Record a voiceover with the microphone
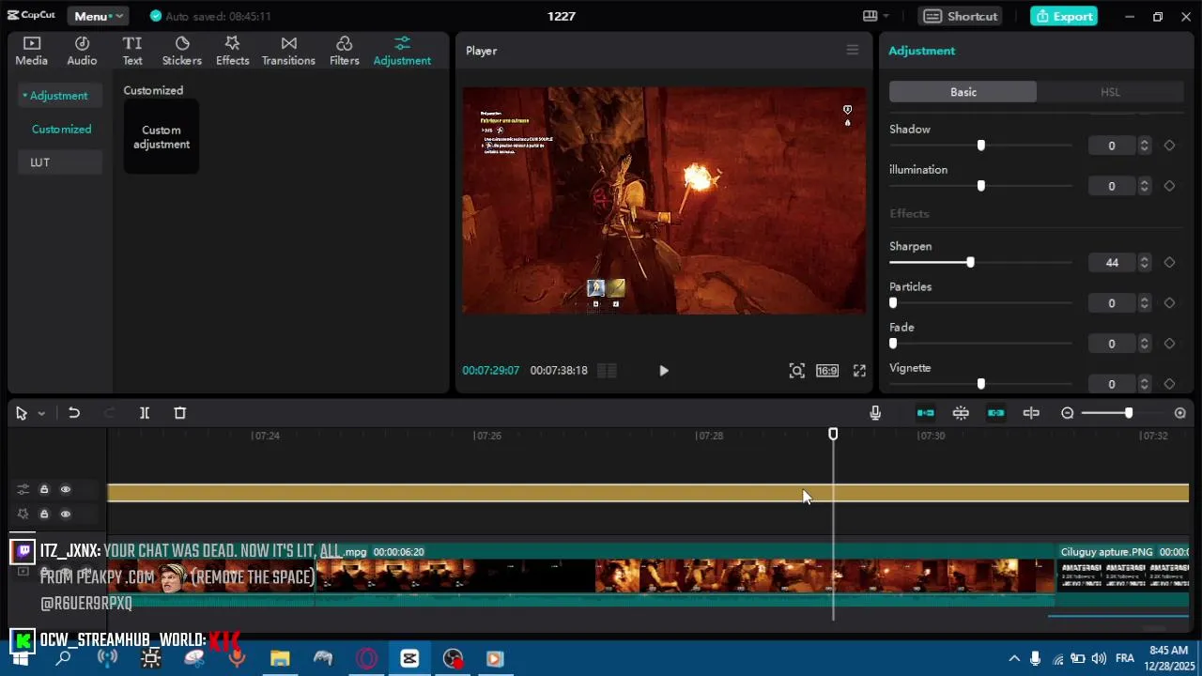Viewport: 1202px width, 676px height. [875, 413]
